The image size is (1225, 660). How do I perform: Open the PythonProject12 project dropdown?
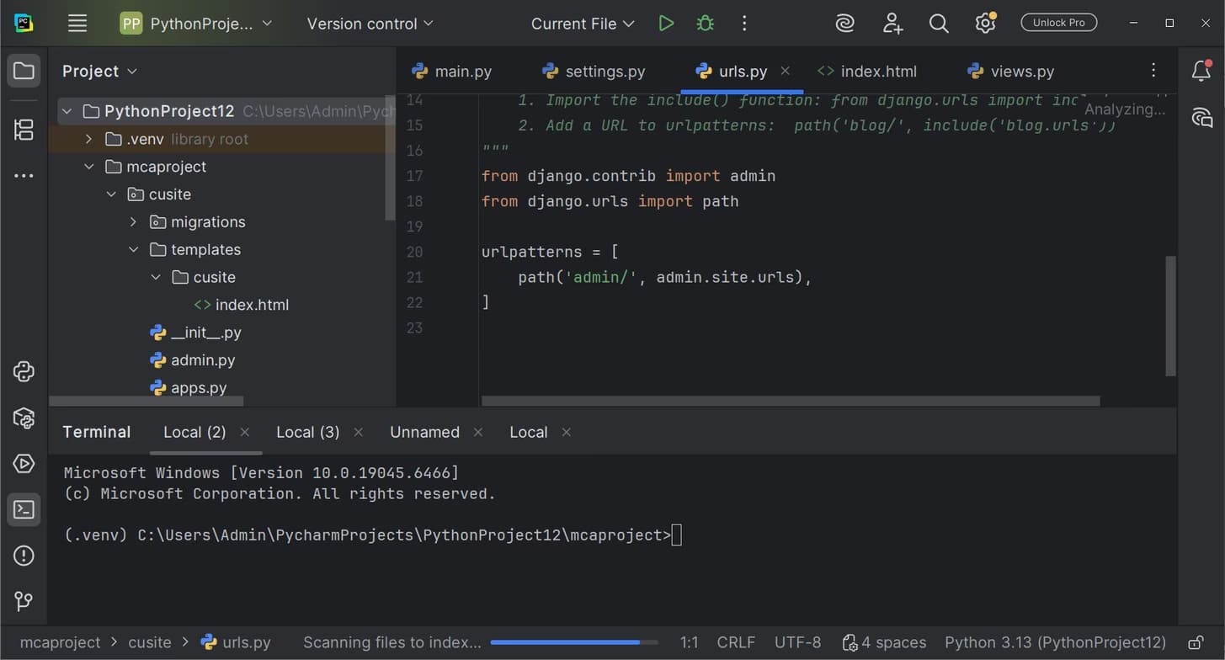click(197, 23)
